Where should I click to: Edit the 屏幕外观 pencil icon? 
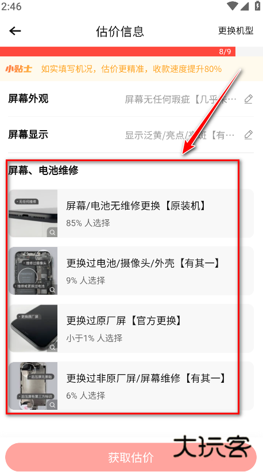click(248, 99)
